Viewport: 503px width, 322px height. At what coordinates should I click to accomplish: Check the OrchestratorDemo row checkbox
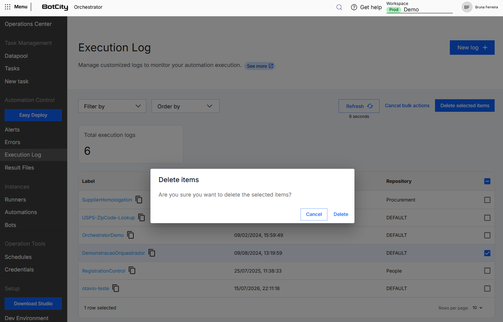click(487, 235)
